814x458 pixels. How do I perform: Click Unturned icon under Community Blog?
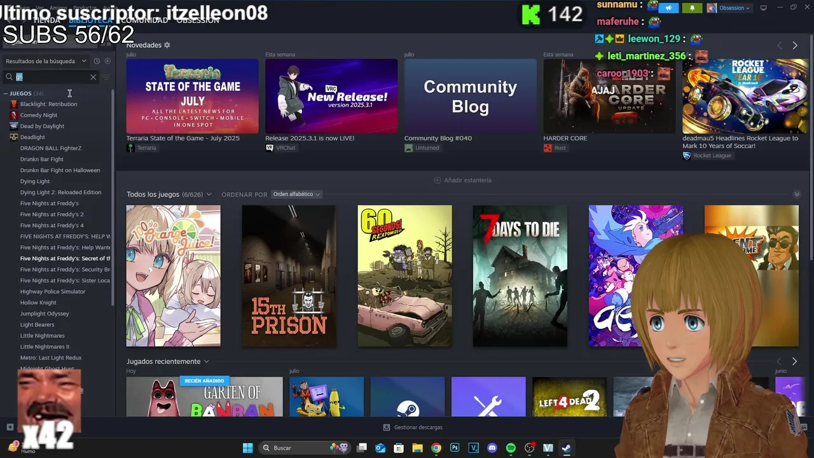pyautogui.click(x=408, y=148)
